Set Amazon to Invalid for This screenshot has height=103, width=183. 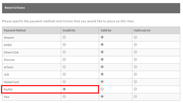coord(64,37)
